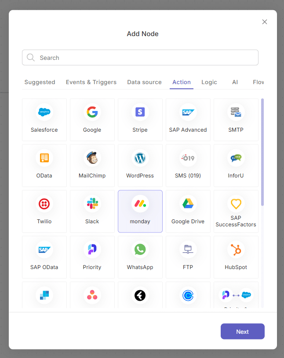The image size is (284, 358).
Task: Select the Salesforce node
Action: coord(44,120)
